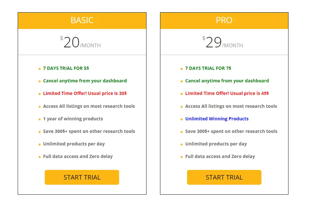Click Basic 'Access All listings' item
Screen dimensions: 312x214
(x=89, y=106)
